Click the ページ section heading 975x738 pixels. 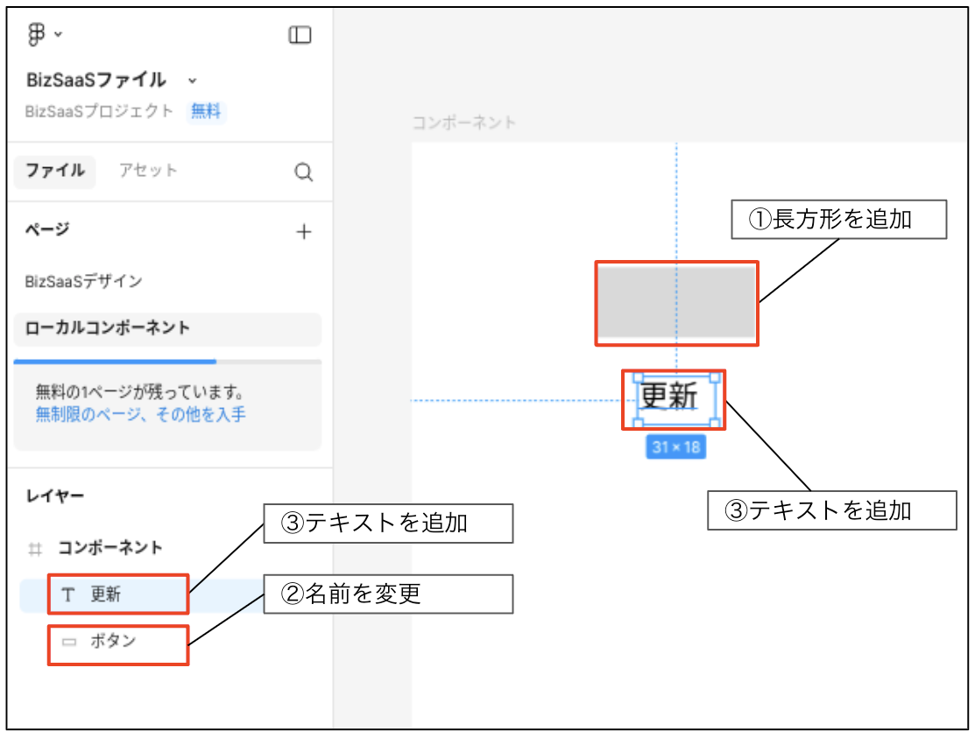click(x=47, y=229)
